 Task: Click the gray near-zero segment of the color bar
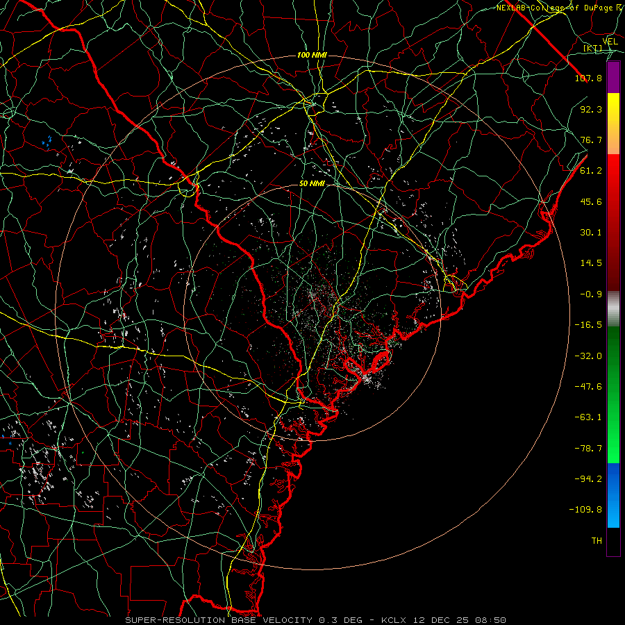click(x=613, y=309)
